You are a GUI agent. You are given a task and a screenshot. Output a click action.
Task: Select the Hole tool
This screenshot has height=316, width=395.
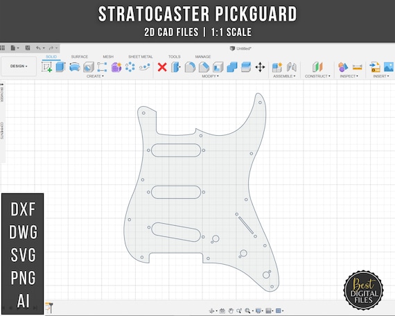(89, 67)
